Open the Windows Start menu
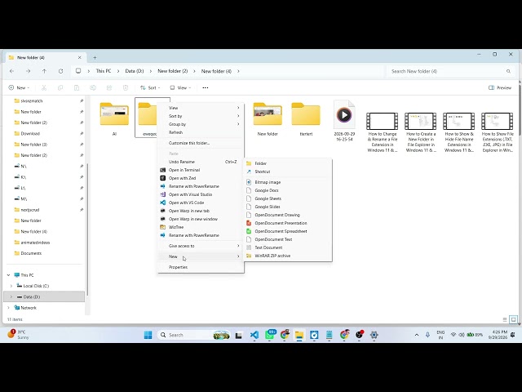 coord(148,335)
